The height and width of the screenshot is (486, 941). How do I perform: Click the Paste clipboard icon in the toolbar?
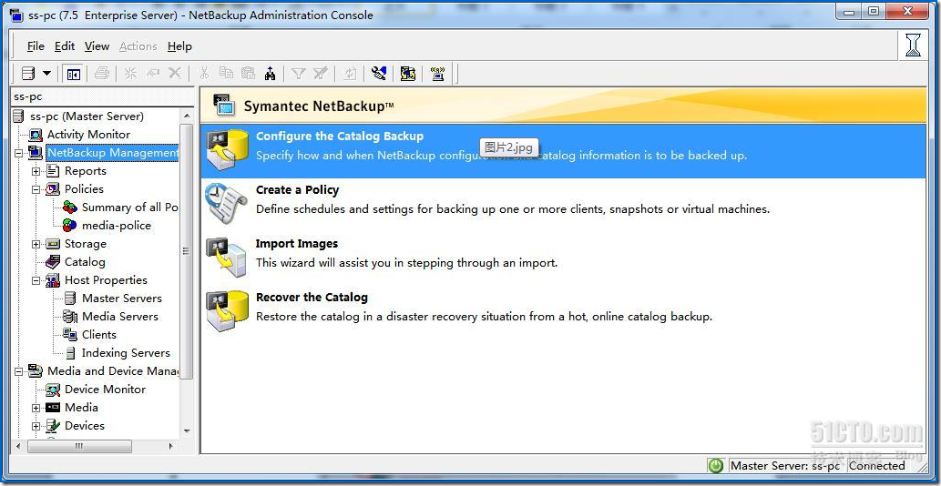click(x=248, y=73)
